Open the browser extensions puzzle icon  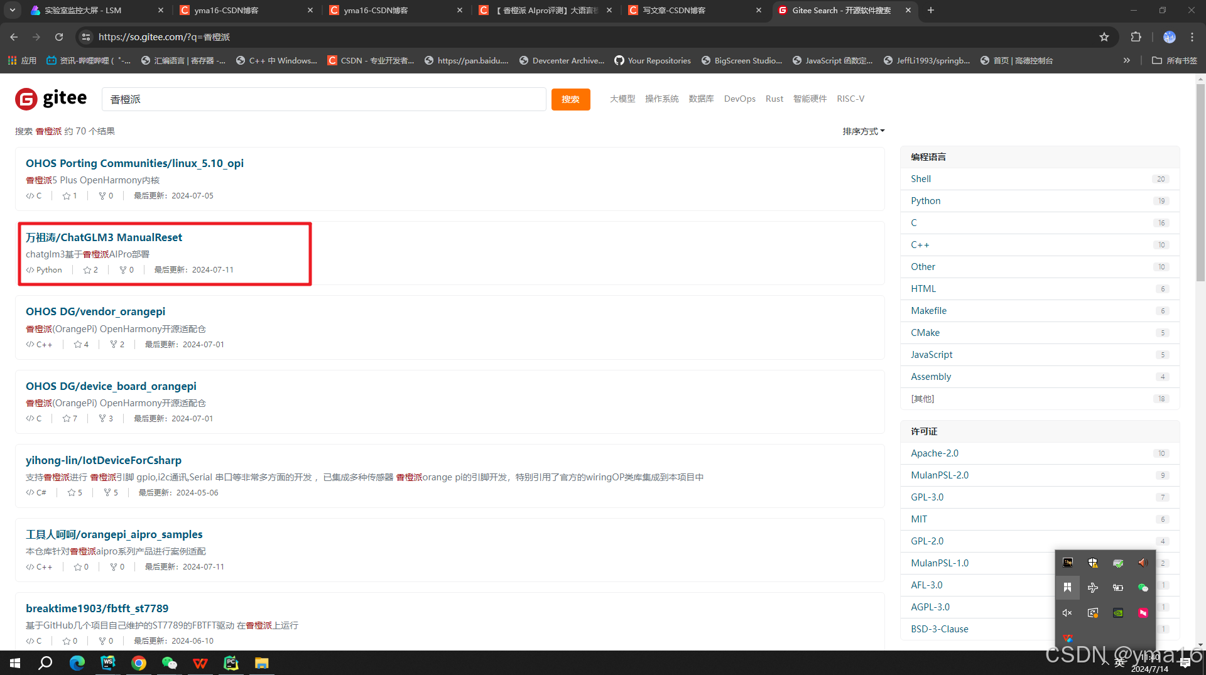tap(1136, 37)
